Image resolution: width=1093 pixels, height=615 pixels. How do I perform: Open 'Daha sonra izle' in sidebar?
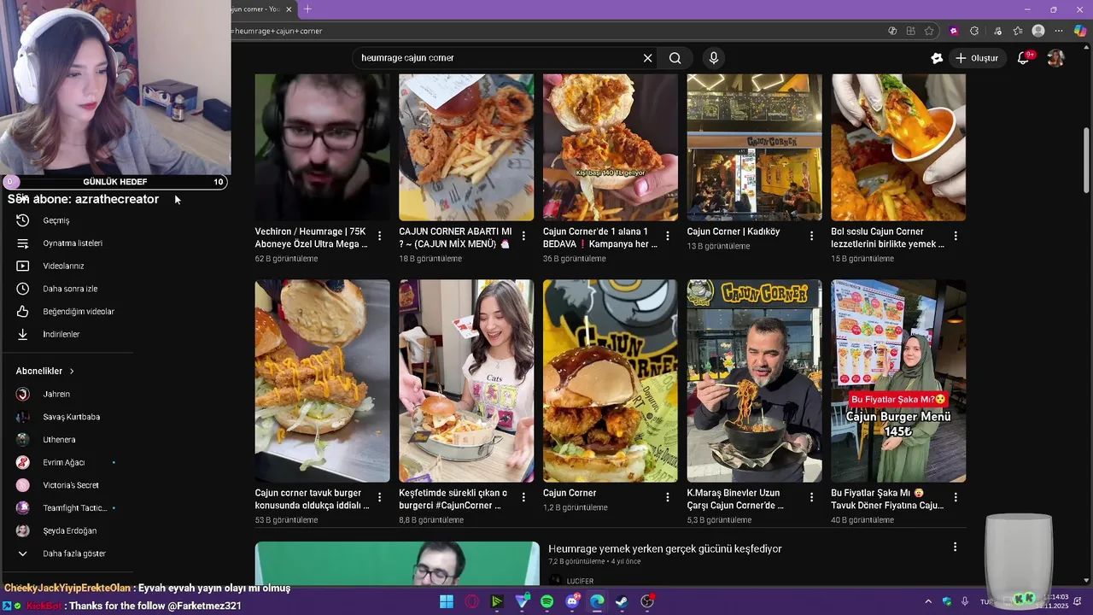tap(68, 289)
